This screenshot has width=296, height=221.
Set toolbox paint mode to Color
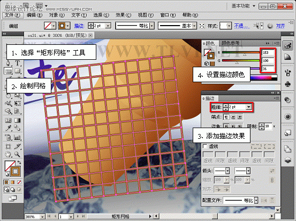6,182
